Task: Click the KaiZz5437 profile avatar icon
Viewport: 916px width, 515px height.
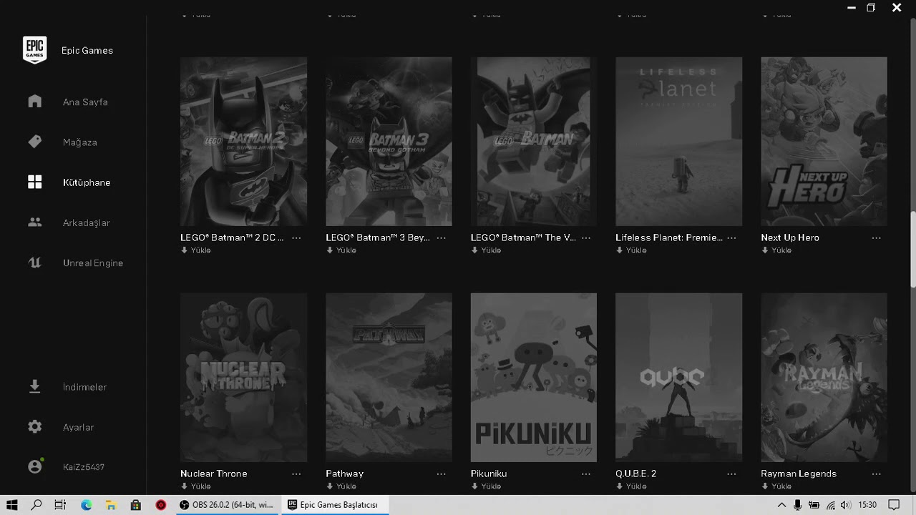Action: (x=34, y=466)
